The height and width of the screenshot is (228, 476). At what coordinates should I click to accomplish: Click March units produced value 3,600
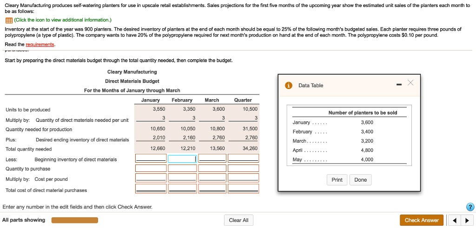(x=218, y=109)
